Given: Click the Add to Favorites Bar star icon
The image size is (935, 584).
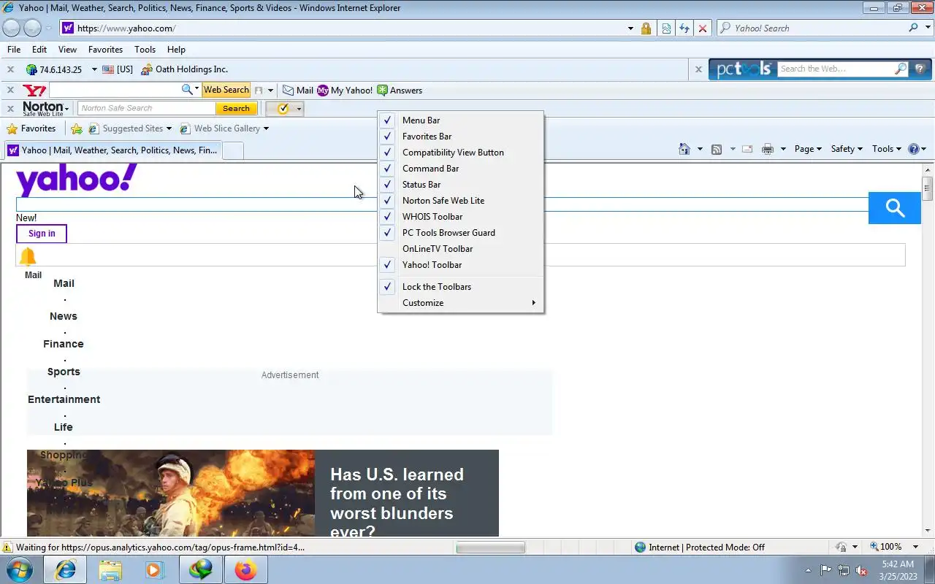Looking at the screenshot, I should coord(77,128).
